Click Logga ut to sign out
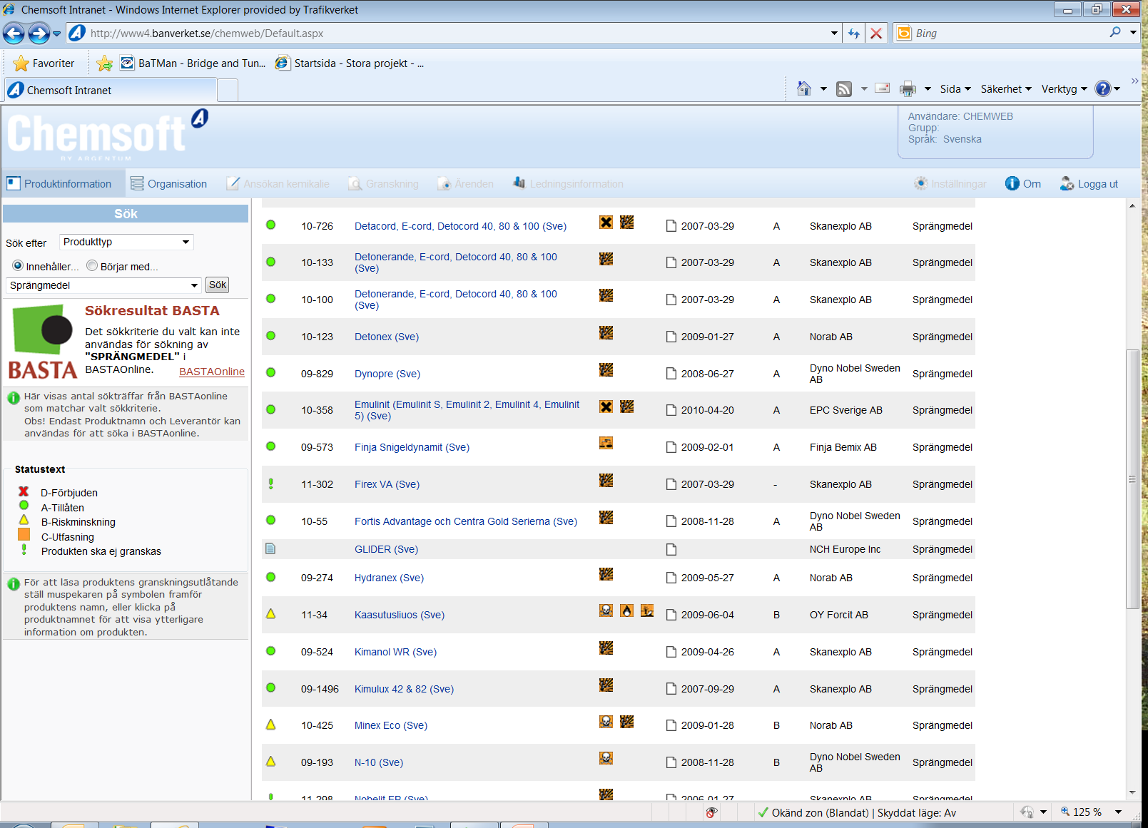 (1089, 183)
